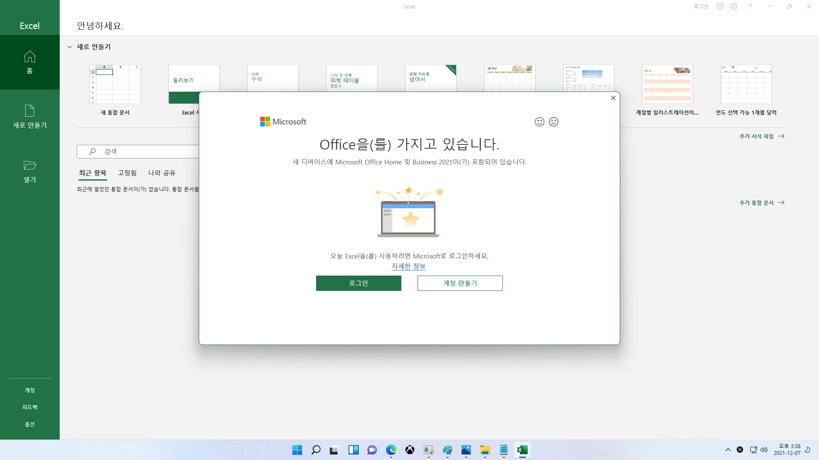Screen dimensions: 819x460
Task: Open the clock and date in taskbar
Action: (x=787, y=450)
